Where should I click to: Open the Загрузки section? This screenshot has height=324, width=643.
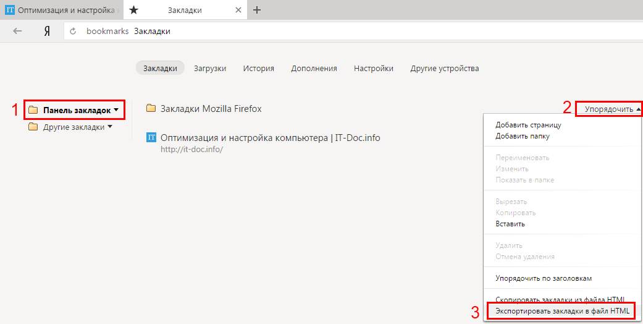210,69
